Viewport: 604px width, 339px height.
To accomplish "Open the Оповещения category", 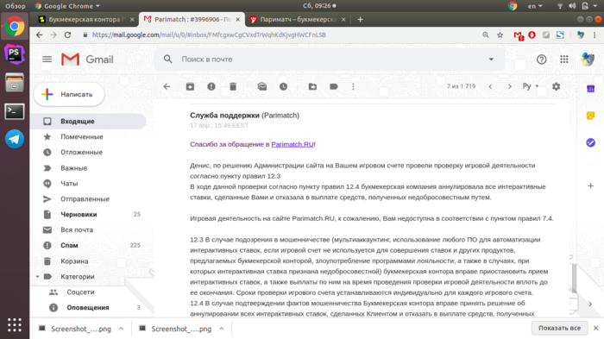I will click(x=88, y=307).
